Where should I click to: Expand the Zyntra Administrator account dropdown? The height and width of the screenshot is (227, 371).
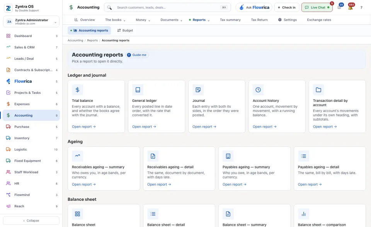[31, 22]
